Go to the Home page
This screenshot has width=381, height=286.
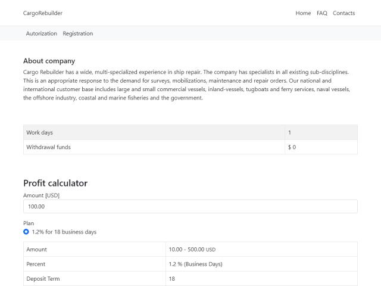(303, 13)
